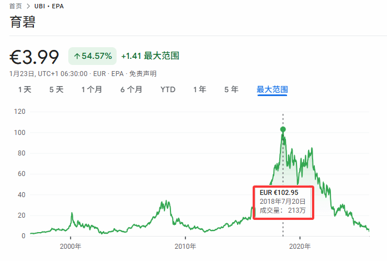
Task: Choose the 1 个月 range tab
Action: (x=92, y=89)
